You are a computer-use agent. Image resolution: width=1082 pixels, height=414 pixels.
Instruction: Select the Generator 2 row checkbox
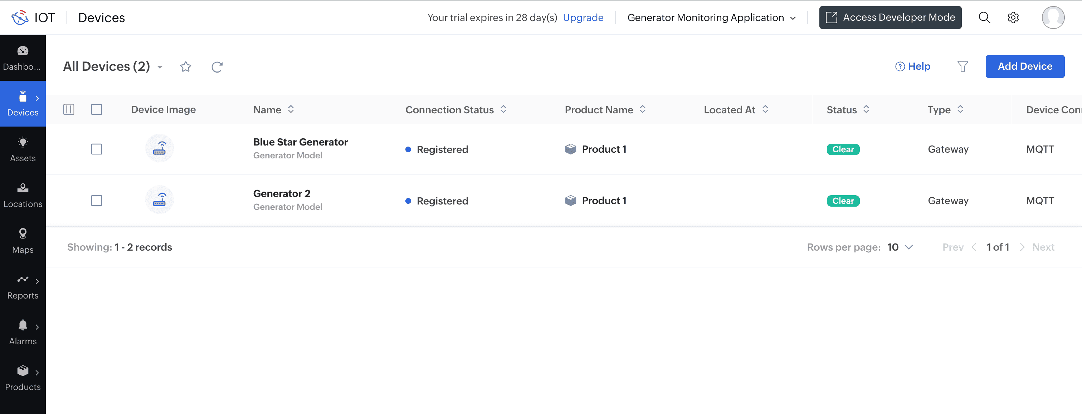coord(97,201)
